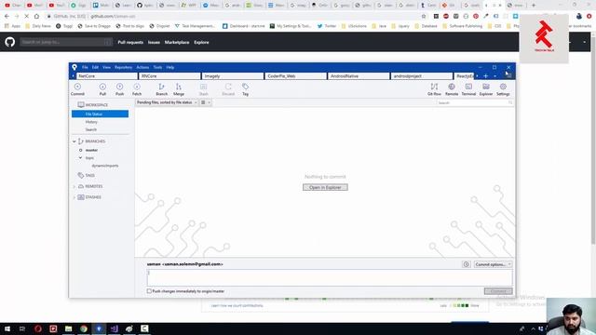
Task: Click the SourceTree file Search field
Action: (x=475, y=102)
